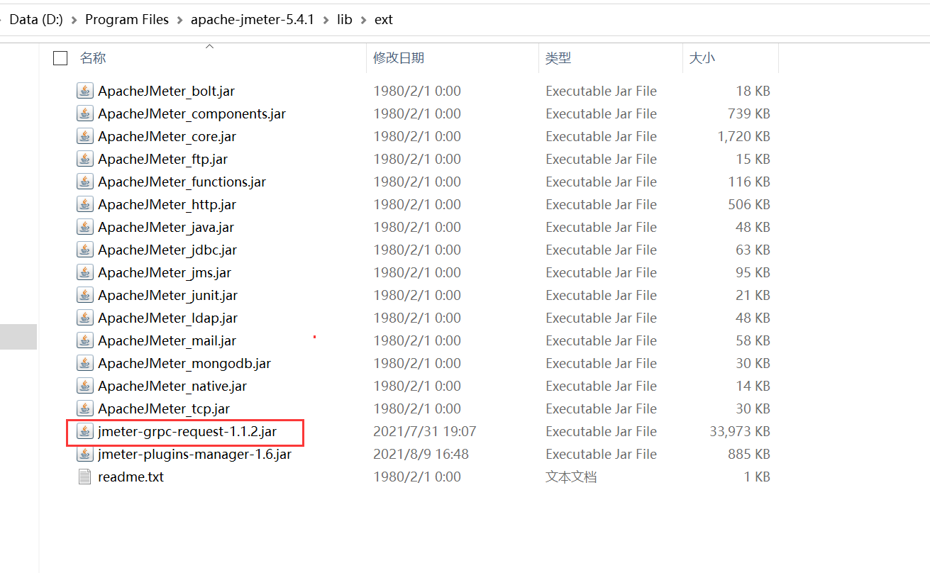Click the ApacheJMeter_mongodb.jar file icon
This screenshot has width=930, height=573.
(x=85, y=363)
